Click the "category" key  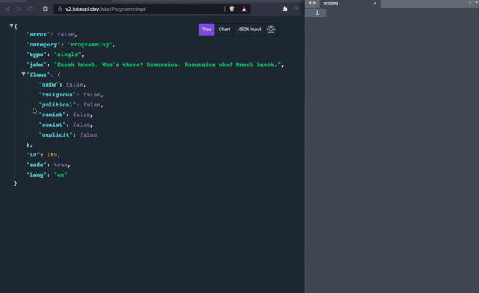[x=43, y=45]
